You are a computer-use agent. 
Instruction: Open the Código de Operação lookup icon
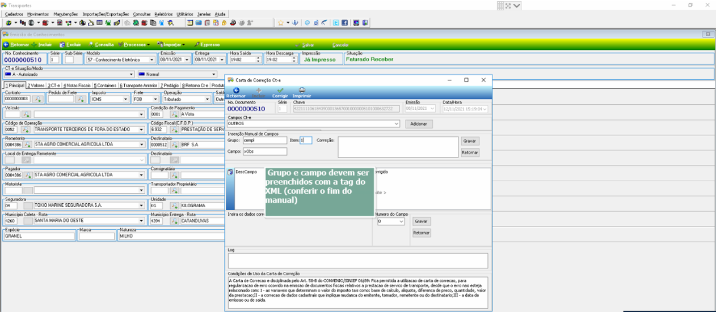click(x=27, y=129)
